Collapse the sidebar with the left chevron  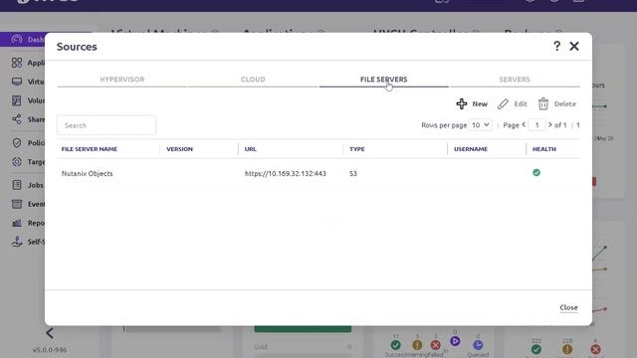click(x=50, y=333)
